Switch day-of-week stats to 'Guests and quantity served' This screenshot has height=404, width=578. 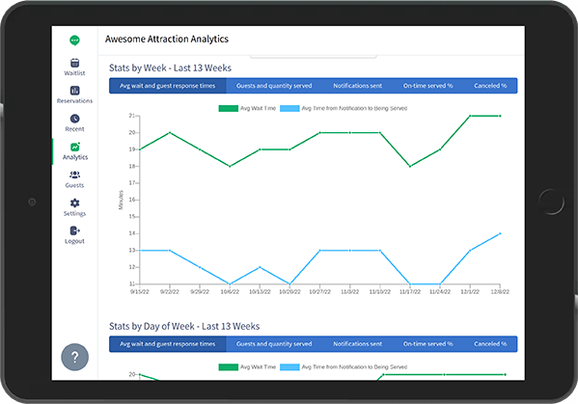(274, 344)
